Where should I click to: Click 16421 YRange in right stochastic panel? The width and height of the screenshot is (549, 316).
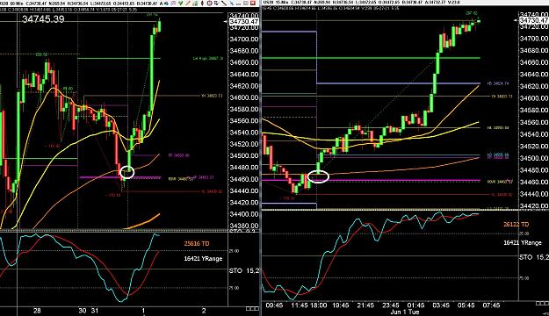click(x=523, y=242)
